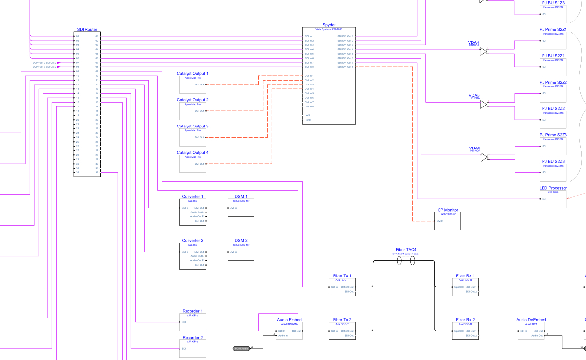Click the VDA6 amplifier triangle symbol
This screenshot has height=360, width=586.
coord(483,157)
